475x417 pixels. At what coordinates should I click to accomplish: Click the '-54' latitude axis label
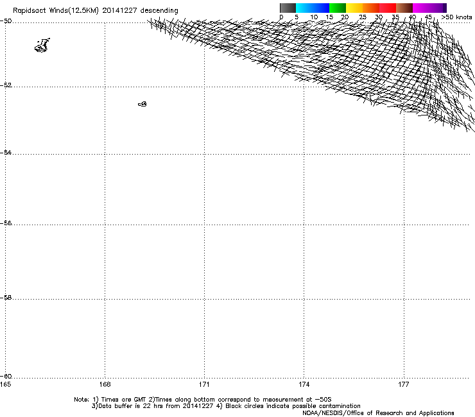(6, 152)
